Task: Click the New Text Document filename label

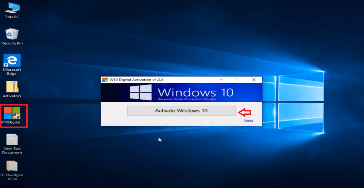Action: coord(12,151)
